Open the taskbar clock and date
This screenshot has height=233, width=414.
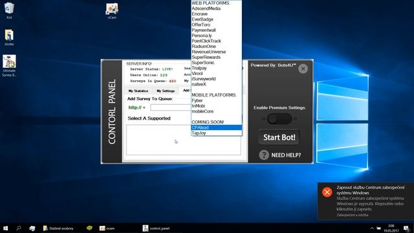pos(391,228)
